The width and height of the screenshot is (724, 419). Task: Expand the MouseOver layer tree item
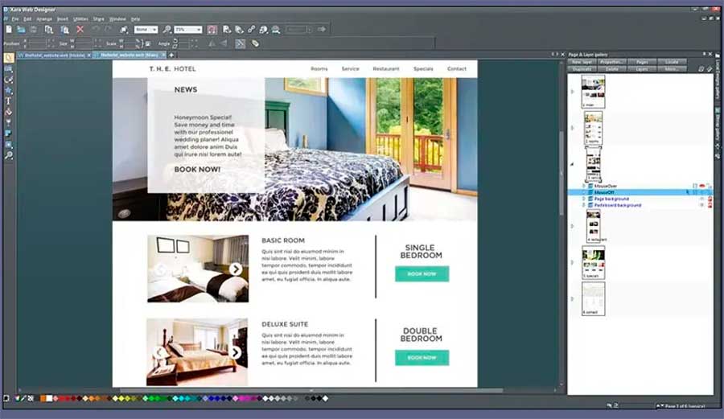(x=583, y=186)
